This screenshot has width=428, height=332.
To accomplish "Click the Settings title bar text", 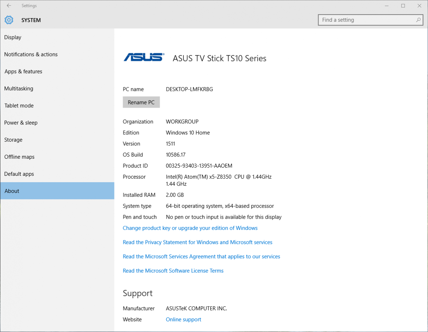I will (x=29, y=6).
